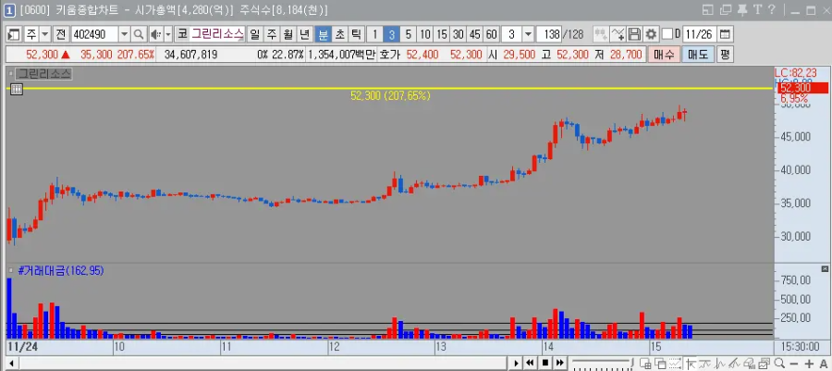Select the second 초 chart period
Screen dimensions: 832x371
pyautogui.click(x=339, y=34)
